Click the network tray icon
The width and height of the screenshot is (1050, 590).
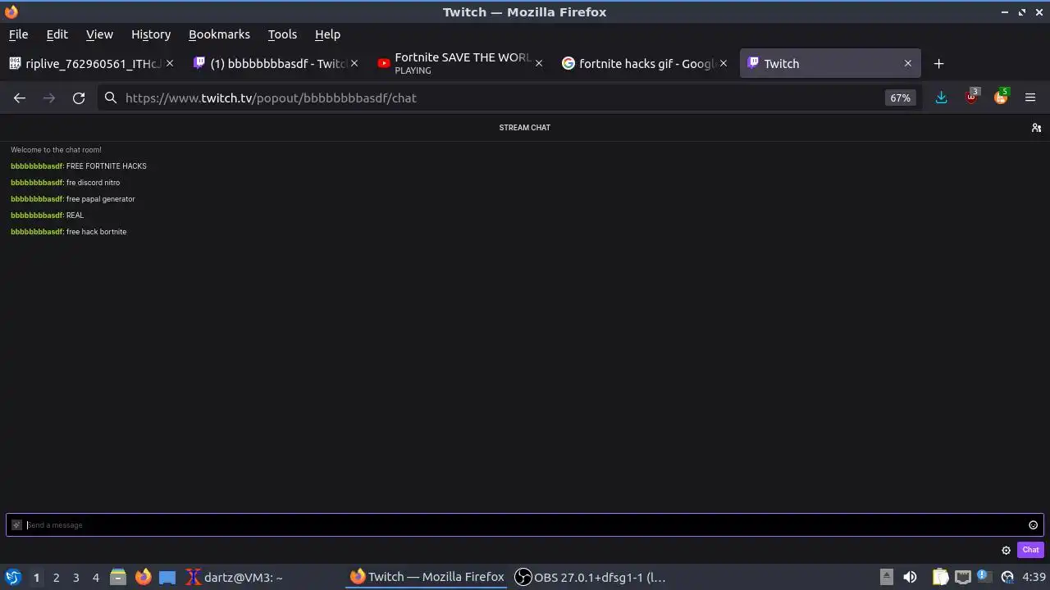coord(962,577)
